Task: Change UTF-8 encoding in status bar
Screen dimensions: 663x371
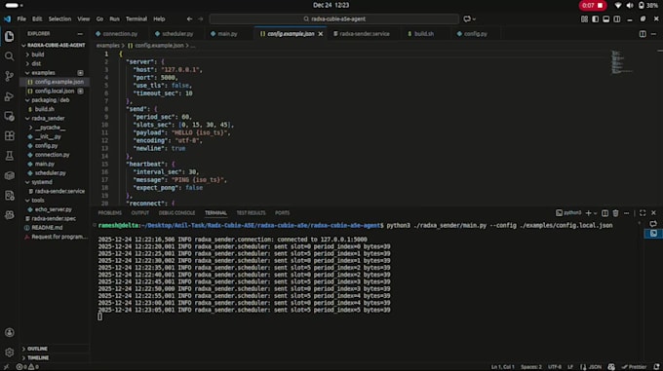Action: click(555, 367)
